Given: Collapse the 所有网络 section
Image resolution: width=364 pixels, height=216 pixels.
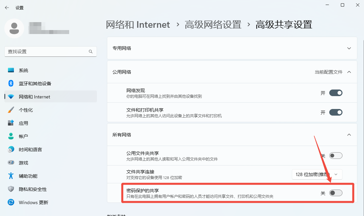Looking at the screenshot, I should pyautogui.click(x=349, y=135).
